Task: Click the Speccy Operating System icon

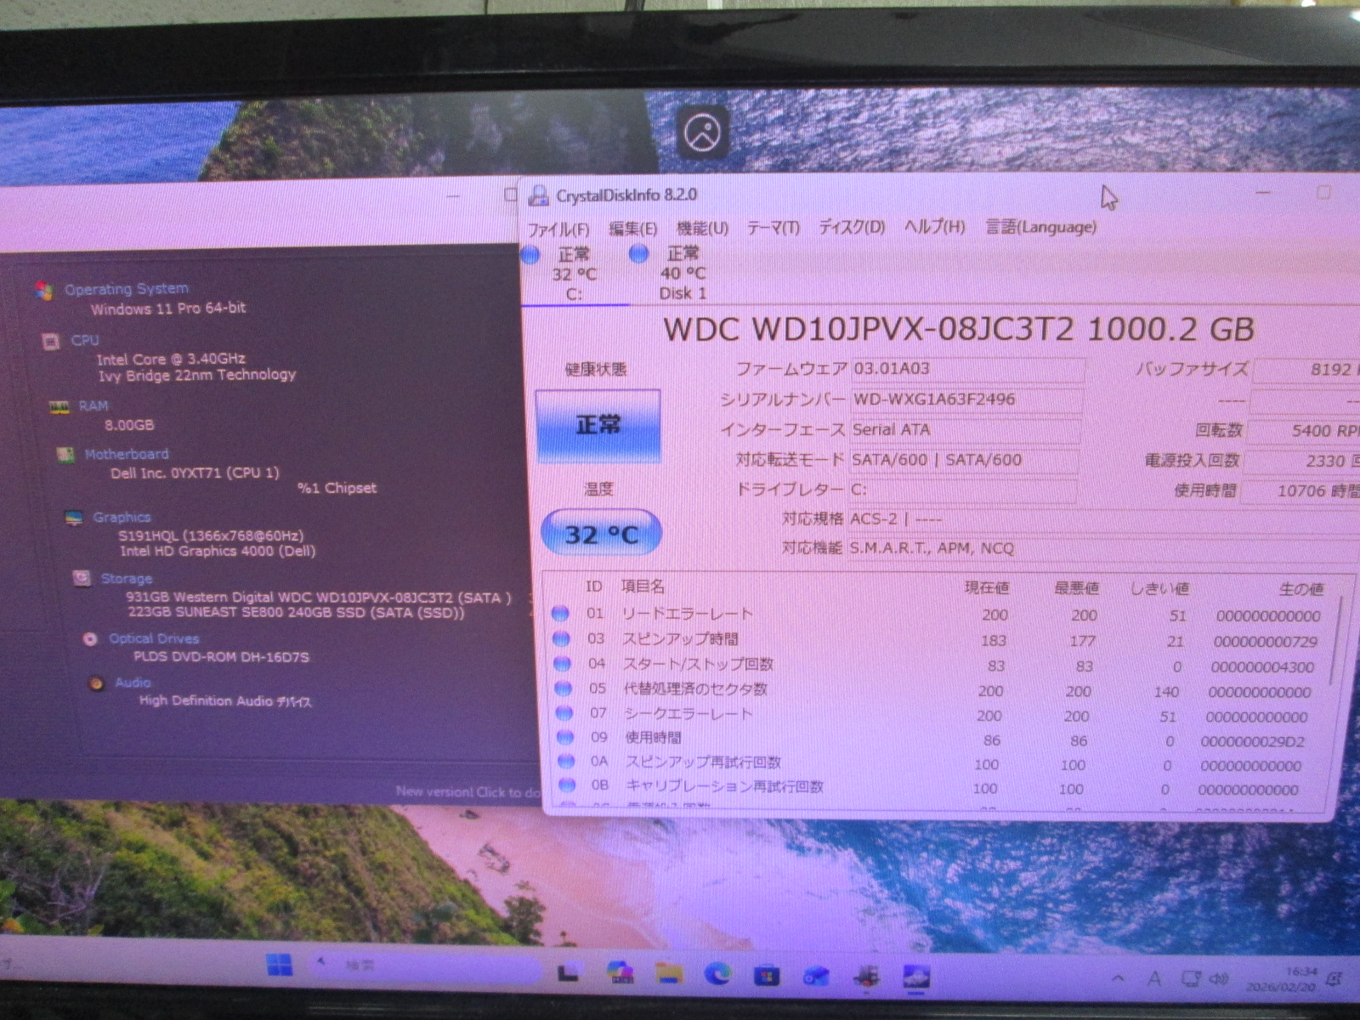Action: (44, 291)
